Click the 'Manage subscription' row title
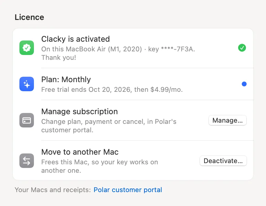This screenshot has width=266, height=206. (x=80, y=112)
